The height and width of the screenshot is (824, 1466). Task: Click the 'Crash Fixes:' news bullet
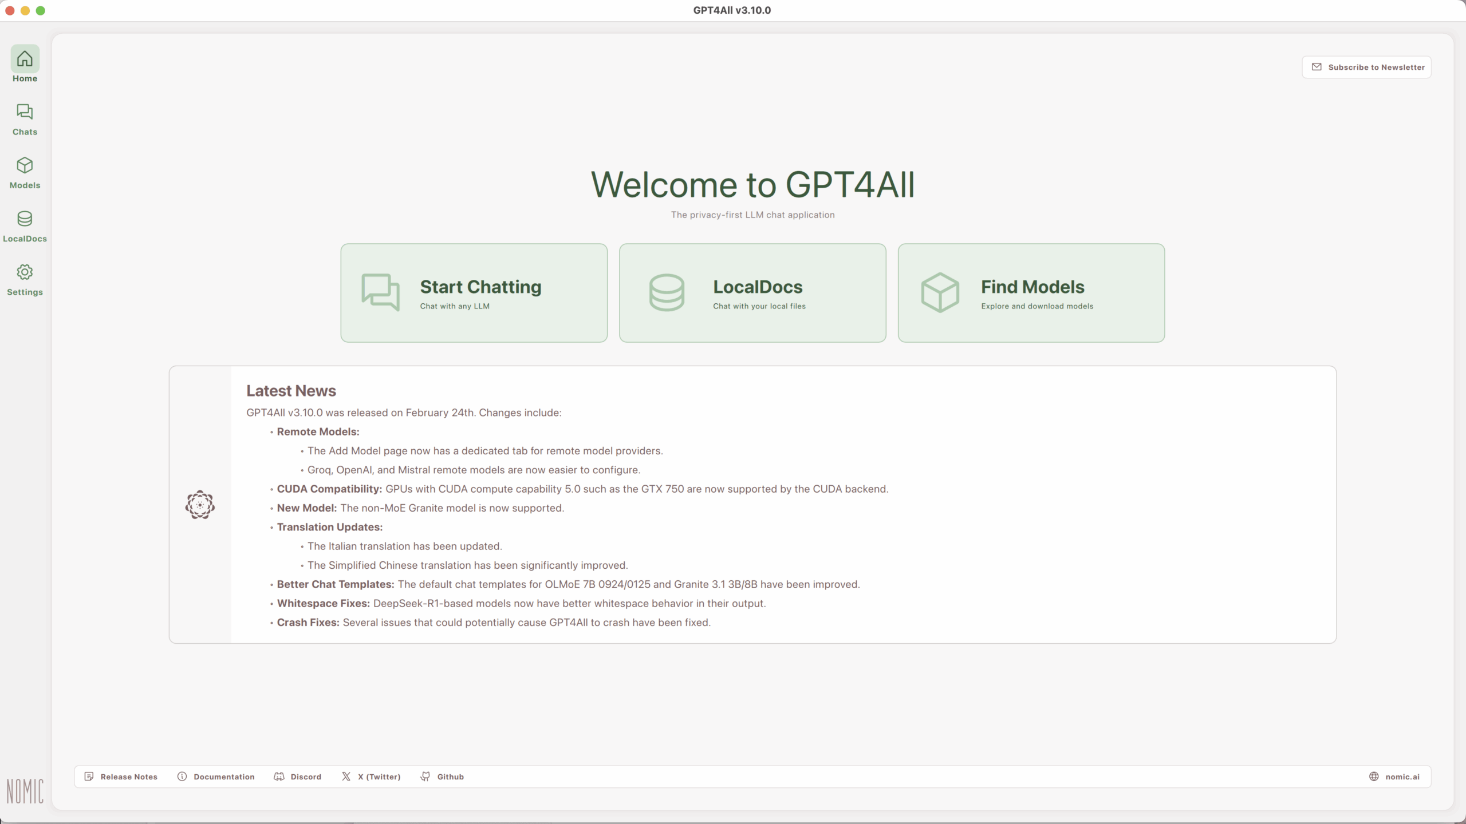tap(308, 623)
